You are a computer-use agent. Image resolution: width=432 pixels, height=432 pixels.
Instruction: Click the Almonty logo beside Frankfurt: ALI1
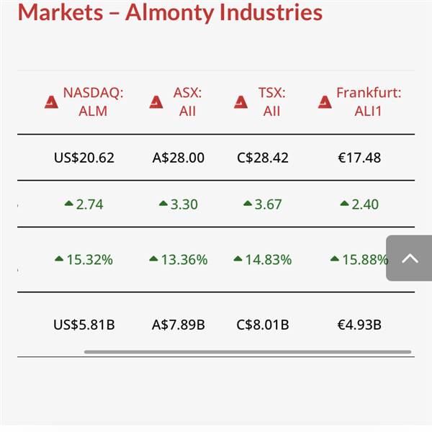[x=325, y=102]
